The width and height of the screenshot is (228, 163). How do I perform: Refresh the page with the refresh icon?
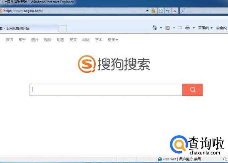[x=168, y=11]
